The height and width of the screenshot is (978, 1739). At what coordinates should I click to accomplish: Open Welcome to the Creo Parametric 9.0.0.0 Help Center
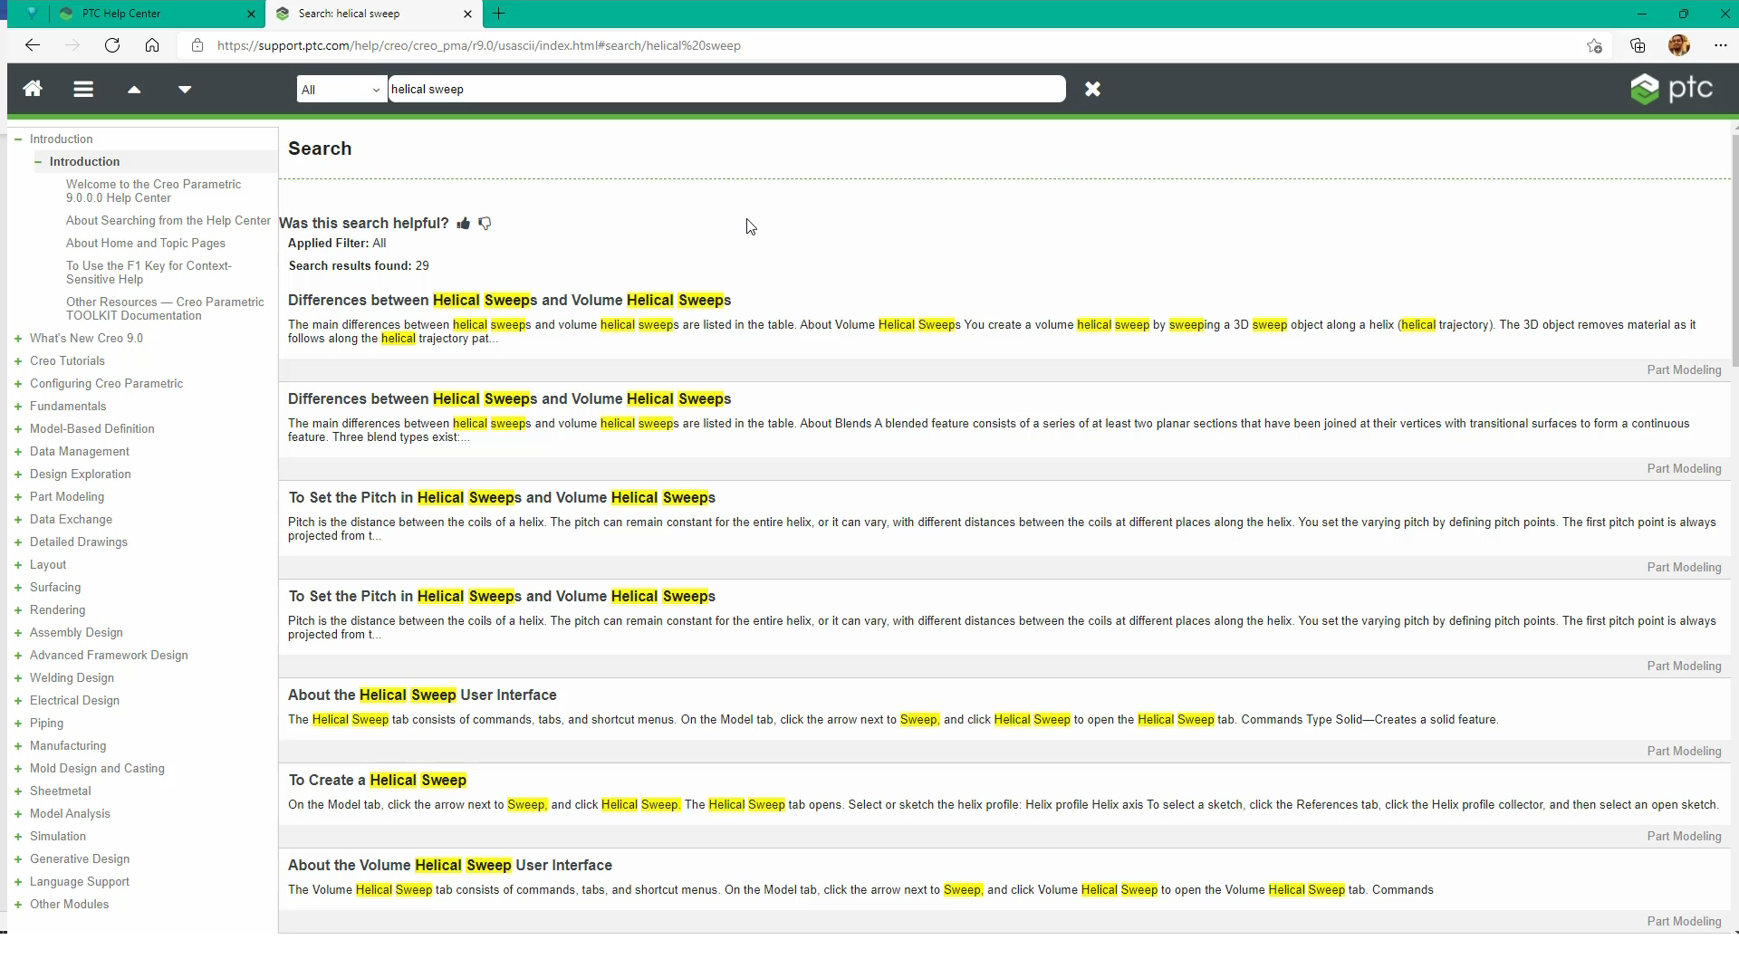[154, 190]
